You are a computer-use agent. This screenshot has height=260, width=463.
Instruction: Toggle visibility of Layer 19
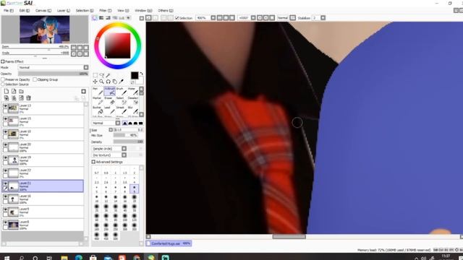[5, 158]
